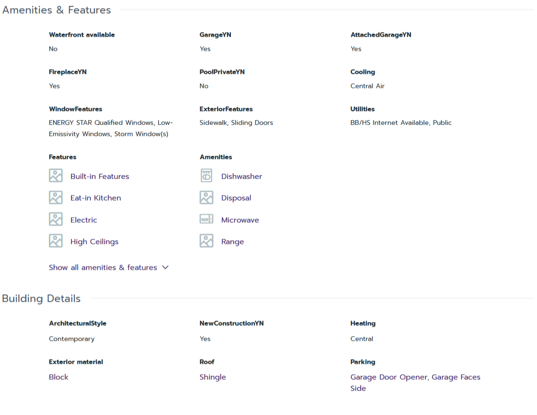
Task: Click the Electric feature icon
Action: (55, 219)
